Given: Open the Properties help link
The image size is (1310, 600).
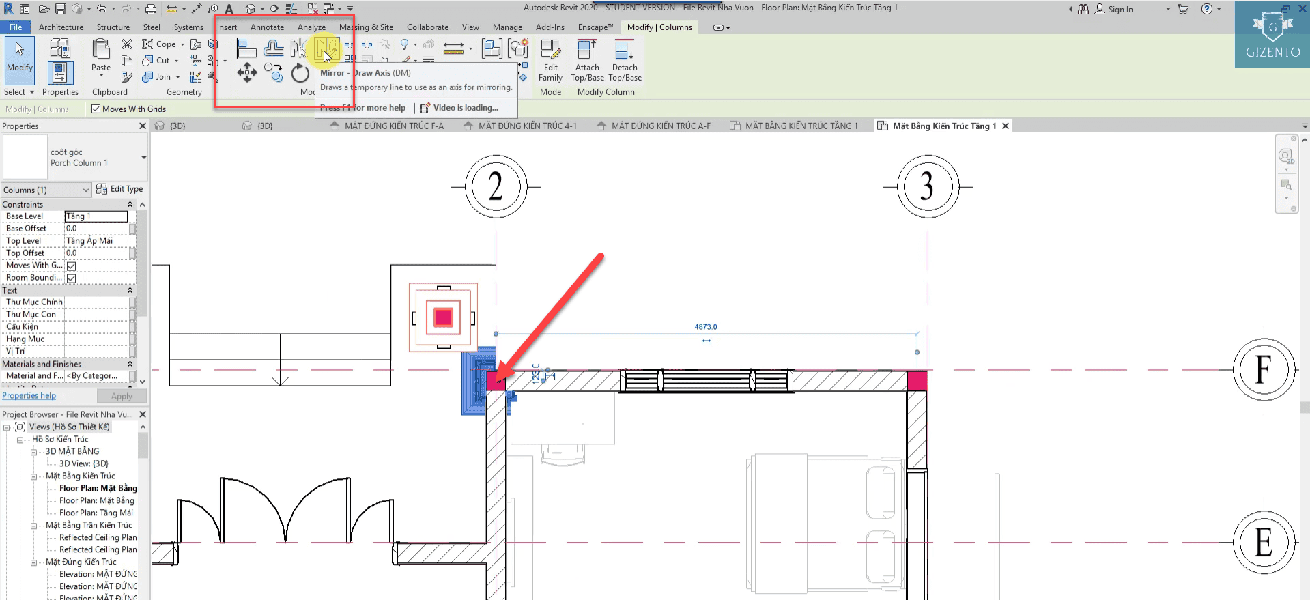Looking at the screenshot, I should click(29, 396).
